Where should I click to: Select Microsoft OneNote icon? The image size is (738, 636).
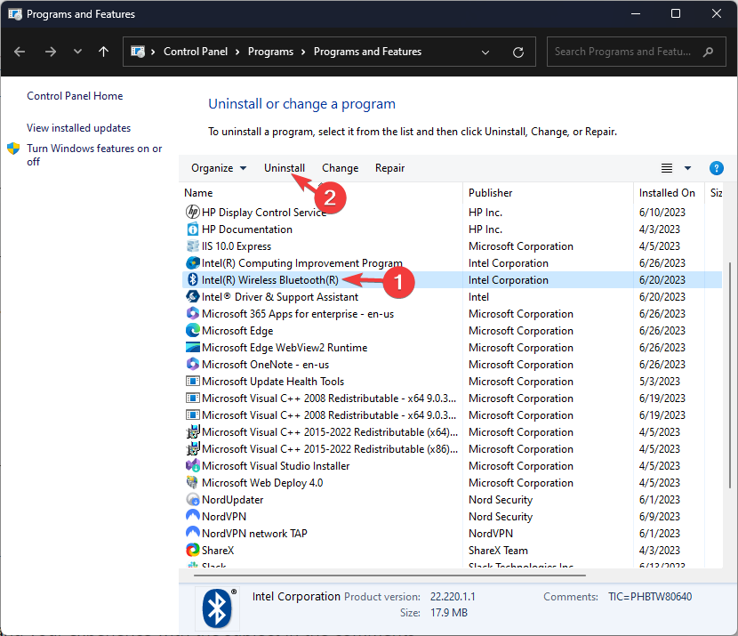click(x=192, y=365)
